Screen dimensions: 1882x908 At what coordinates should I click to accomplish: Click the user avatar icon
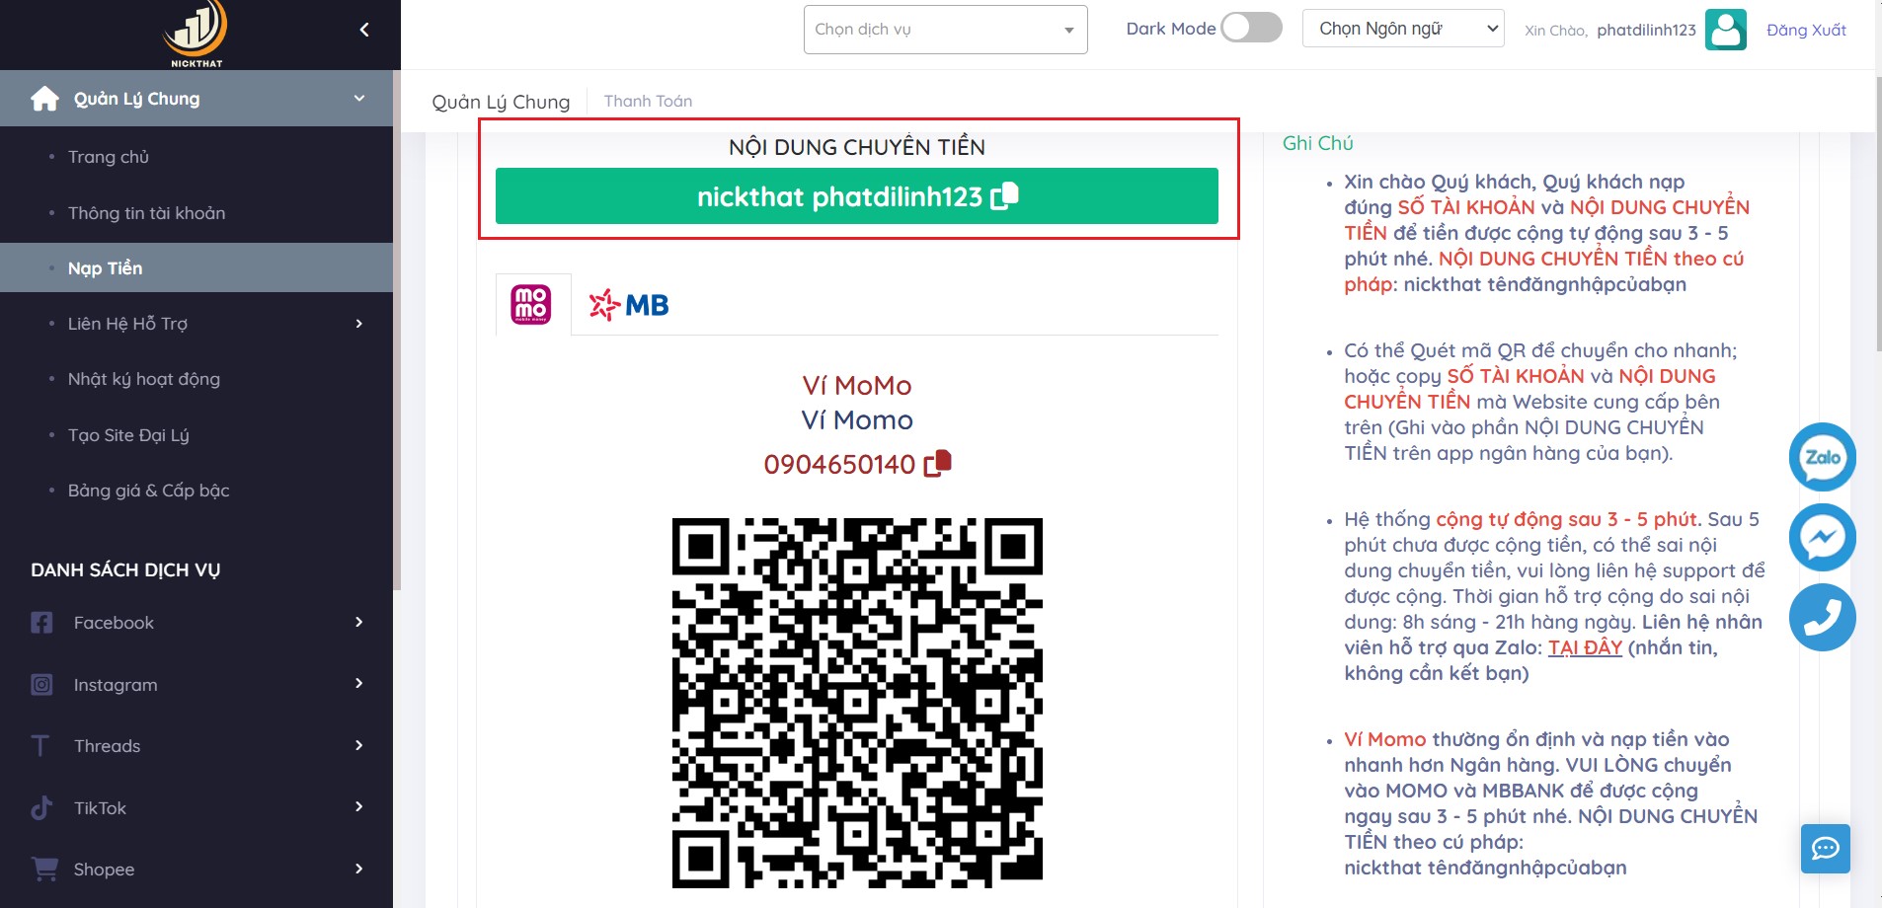(x=1726, y=30)
